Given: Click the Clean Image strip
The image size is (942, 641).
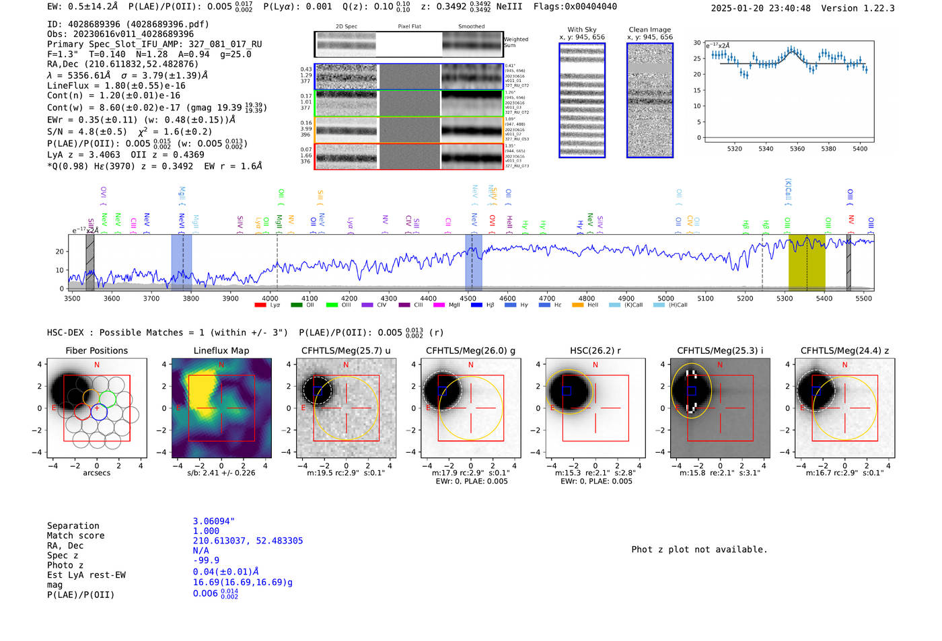Looking at the screenshot, I should 650,100.
